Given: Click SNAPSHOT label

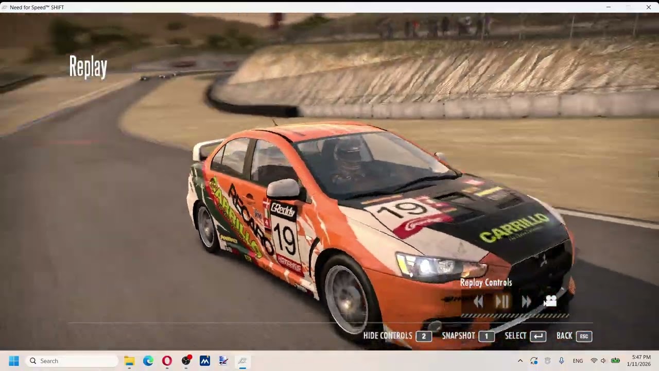Looking at the screenshot, I should click(x=458, y=335).
